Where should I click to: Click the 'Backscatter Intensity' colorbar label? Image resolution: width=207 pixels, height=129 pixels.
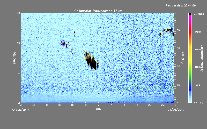(202, 58)
